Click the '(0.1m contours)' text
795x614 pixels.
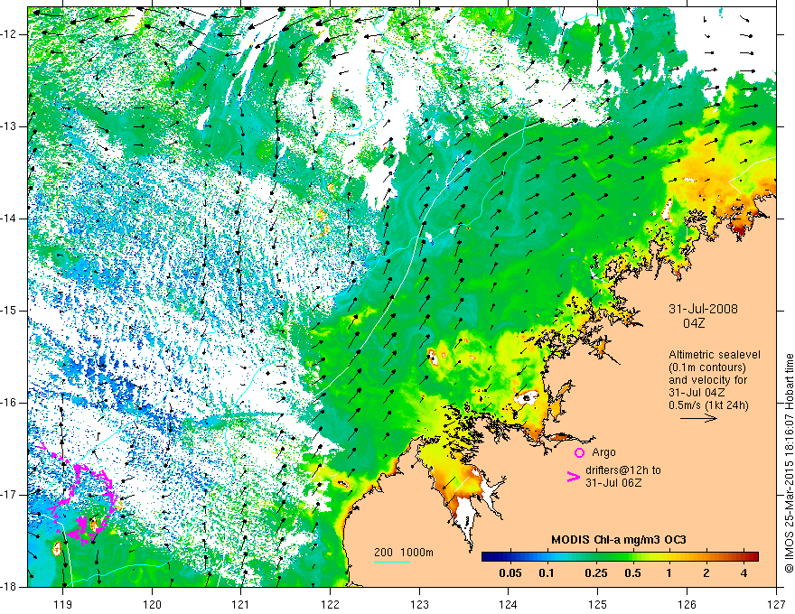(707, 367)
